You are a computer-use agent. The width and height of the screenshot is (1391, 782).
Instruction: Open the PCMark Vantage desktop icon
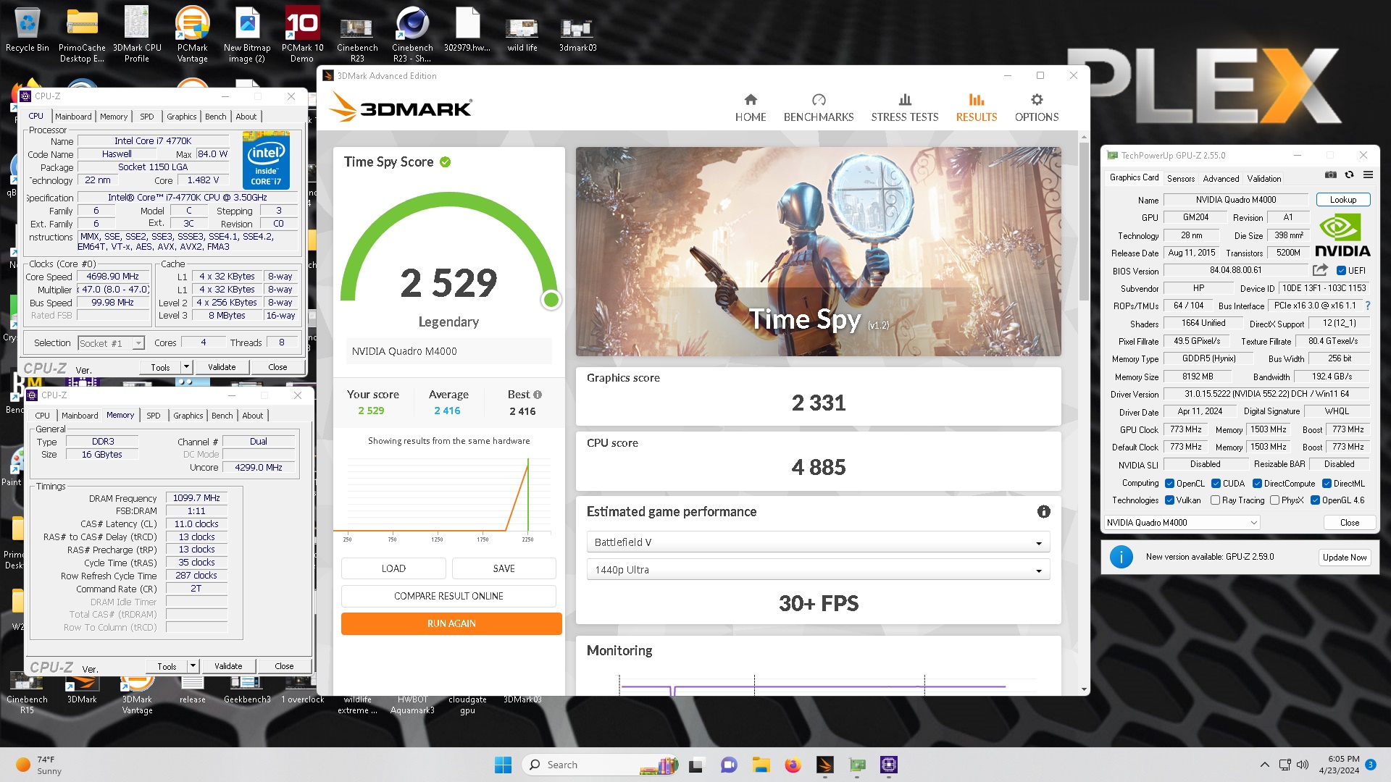click(x=192, y=35)
